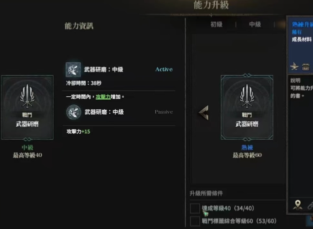Click the sword emblem on left card
The width and height of the screenshot is (313, 229).
tap(28, 96)
